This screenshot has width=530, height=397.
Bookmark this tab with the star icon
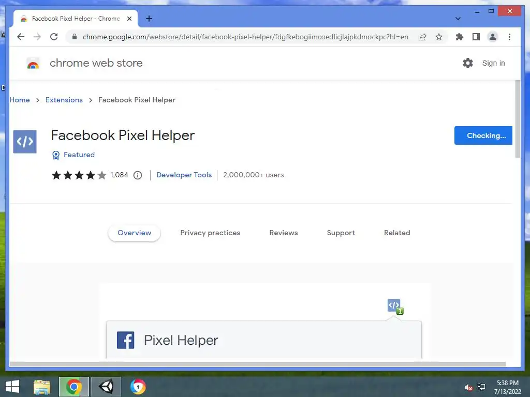click(439, 37)
